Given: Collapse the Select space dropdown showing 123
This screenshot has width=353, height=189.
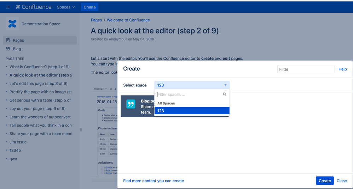Looking at the screenshot, I should [x=192, y=85].
